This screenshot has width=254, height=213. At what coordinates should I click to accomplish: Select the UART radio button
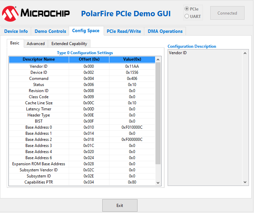click(187, 16)
